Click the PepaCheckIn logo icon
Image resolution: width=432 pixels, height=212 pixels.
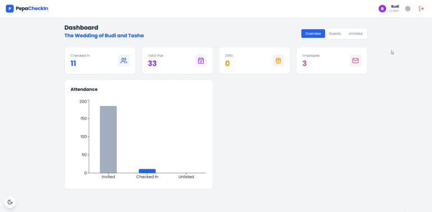click(10, 9)
